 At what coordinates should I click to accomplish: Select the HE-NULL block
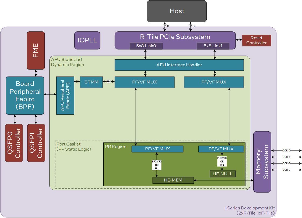[223, 174]
